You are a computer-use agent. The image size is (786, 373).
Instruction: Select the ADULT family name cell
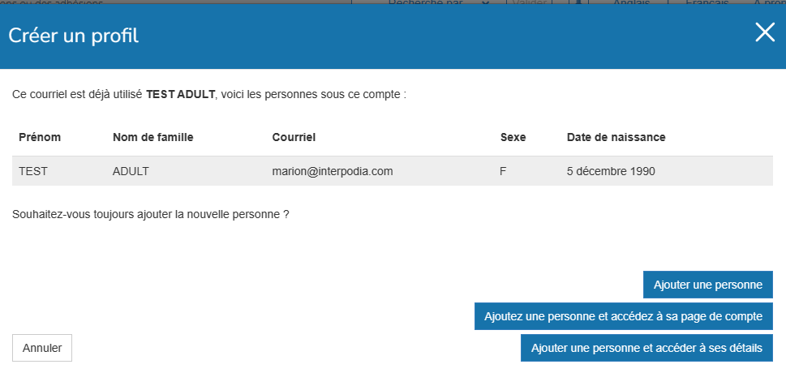coord(131,171)
